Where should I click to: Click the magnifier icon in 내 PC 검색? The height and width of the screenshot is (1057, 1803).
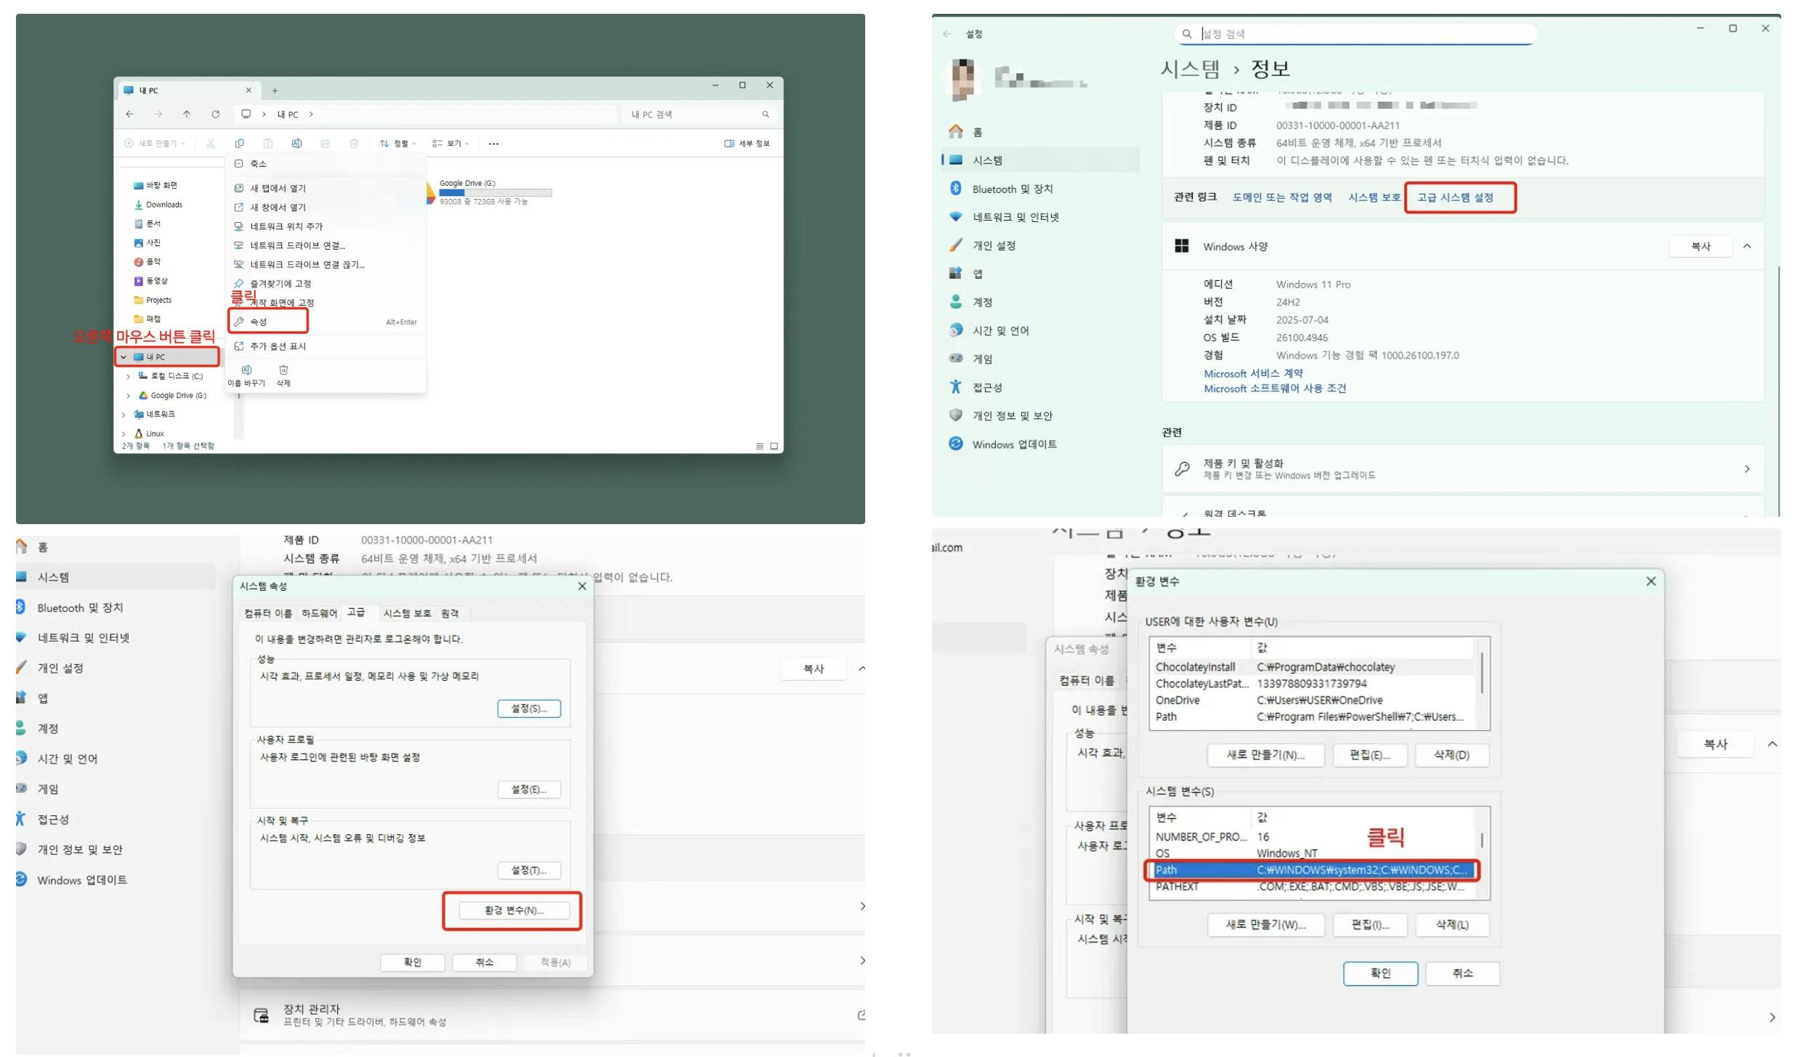tap(765, 114)
